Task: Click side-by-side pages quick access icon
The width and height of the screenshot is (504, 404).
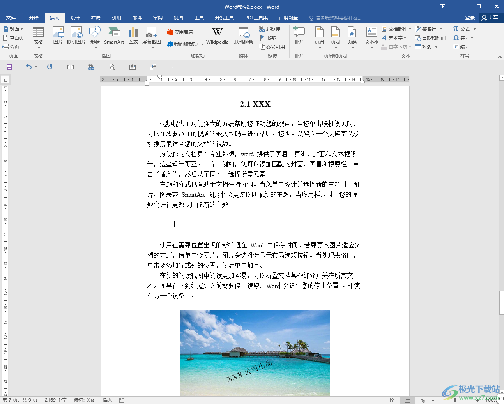Action: [x=71, y=67]
